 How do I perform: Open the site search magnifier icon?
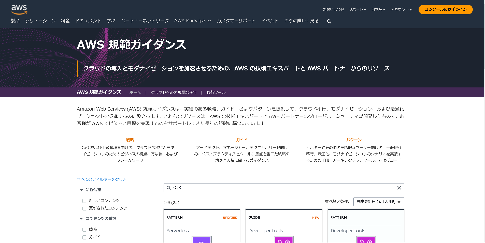(x=329, y=21)
